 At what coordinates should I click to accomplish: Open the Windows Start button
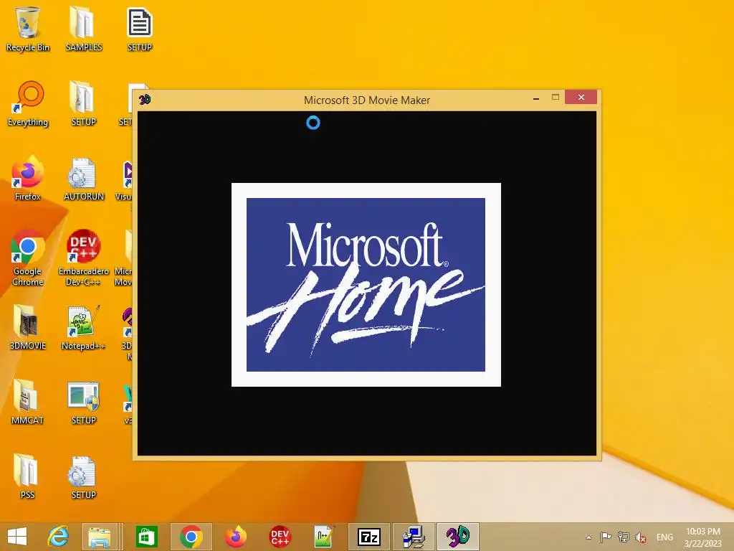(17, 537)
